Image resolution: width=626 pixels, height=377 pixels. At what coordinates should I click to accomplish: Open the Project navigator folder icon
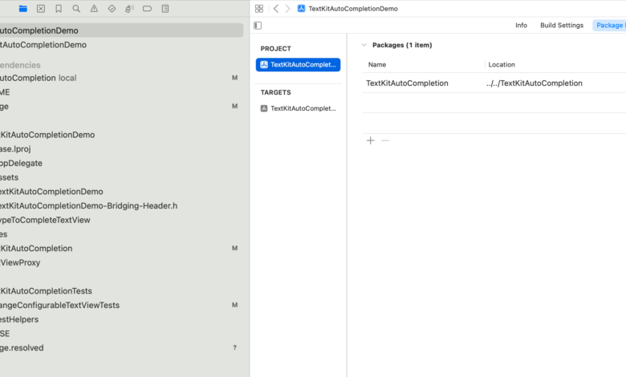pyautogui.click(x=23, y=9)
